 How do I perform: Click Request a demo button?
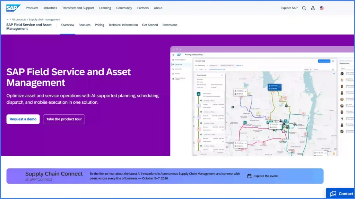click(23, 119)
